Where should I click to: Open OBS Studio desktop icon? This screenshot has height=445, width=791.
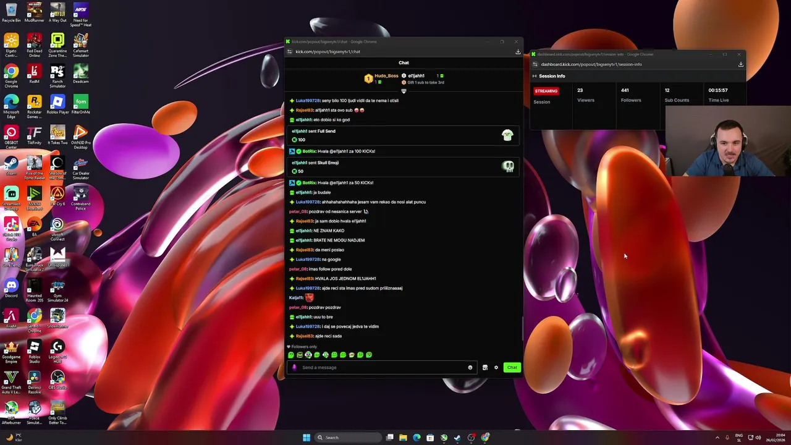57,379
